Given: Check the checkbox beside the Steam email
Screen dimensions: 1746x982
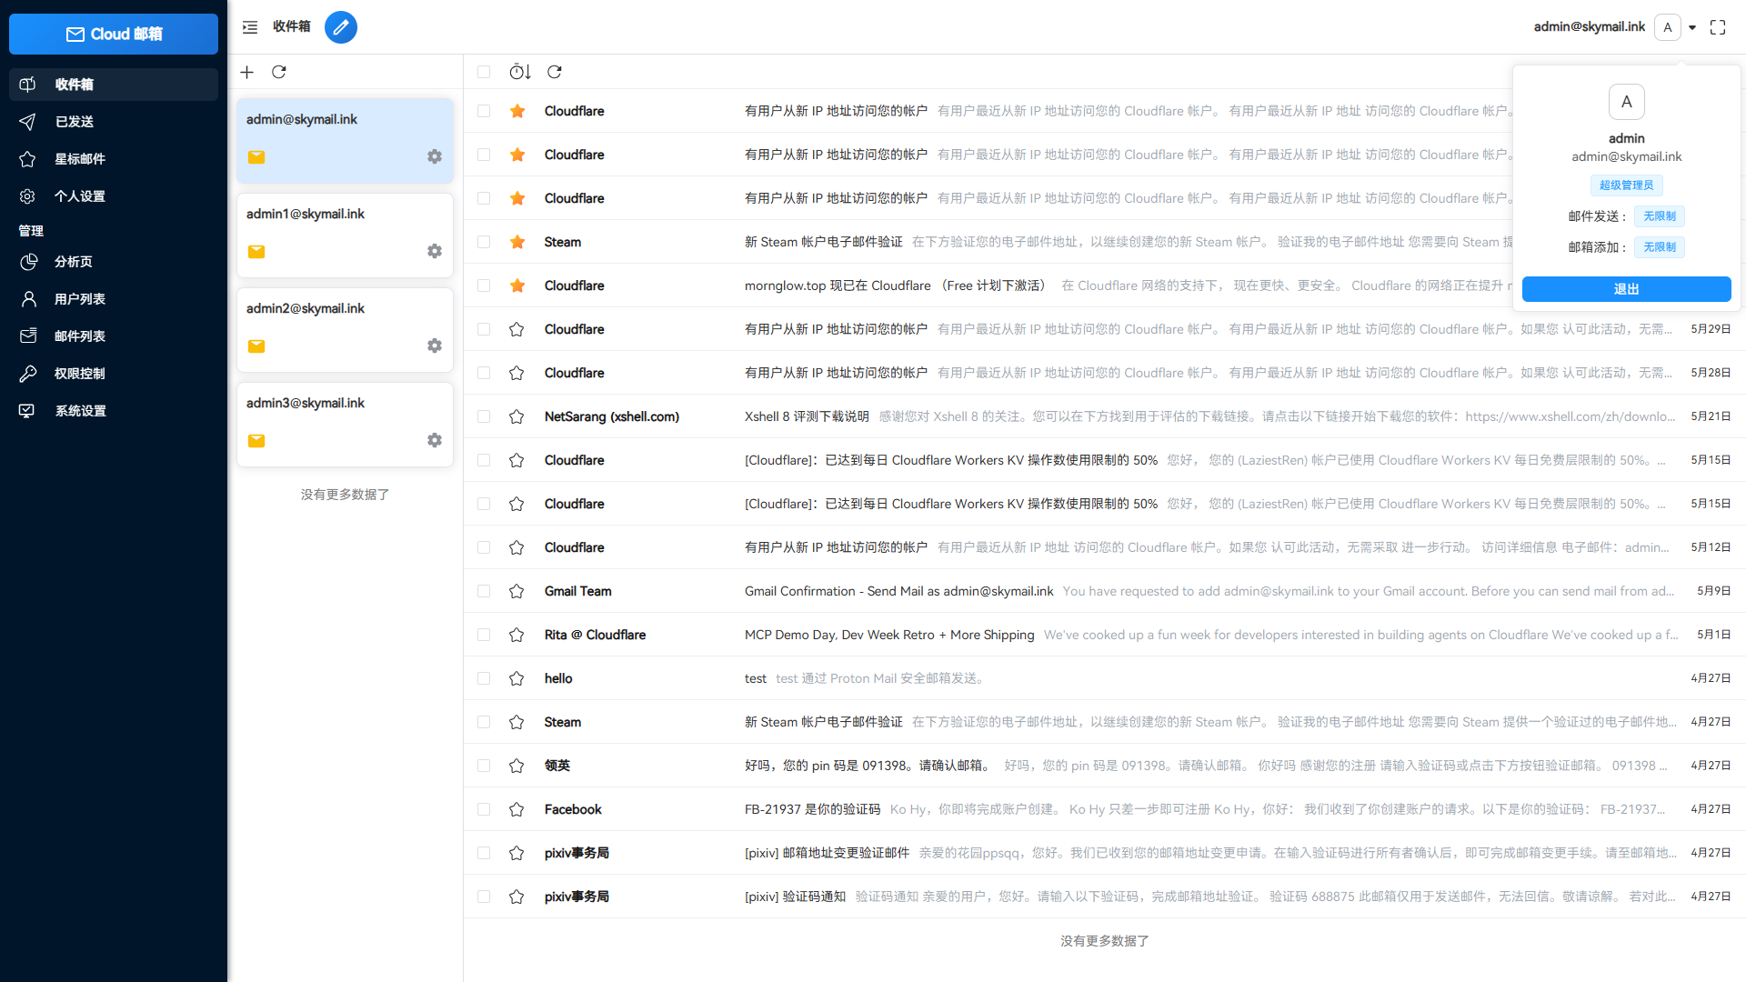Looking at the screenshot, I should [x=483, y=242].
